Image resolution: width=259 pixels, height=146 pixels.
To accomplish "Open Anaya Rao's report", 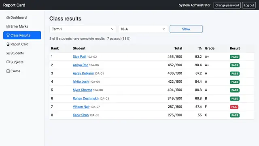I will 81,65.
